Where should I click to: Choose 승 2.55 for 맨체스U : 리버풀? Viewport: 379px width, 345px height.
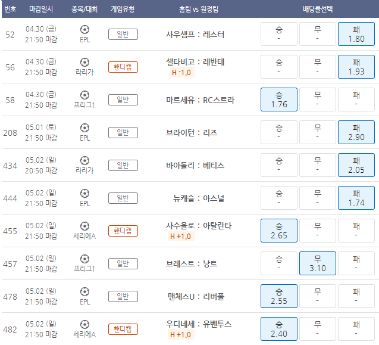pos(279,296)
